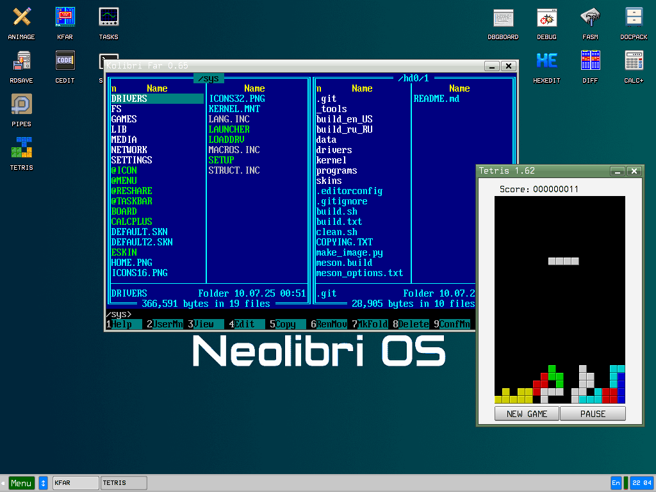Click the NEW GAME button in Tetris
This screenshot has height=492, width=656.
(x=527, y=414)
